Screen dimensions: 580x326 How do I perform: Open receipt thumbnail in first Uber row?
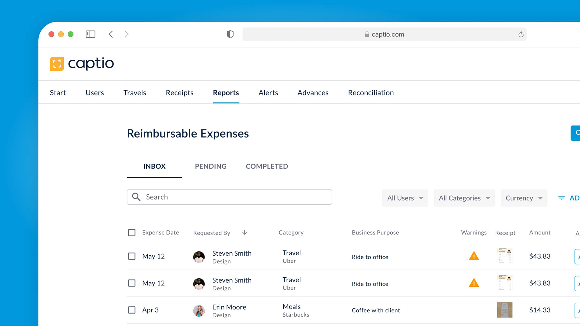(x=504, y=256)
